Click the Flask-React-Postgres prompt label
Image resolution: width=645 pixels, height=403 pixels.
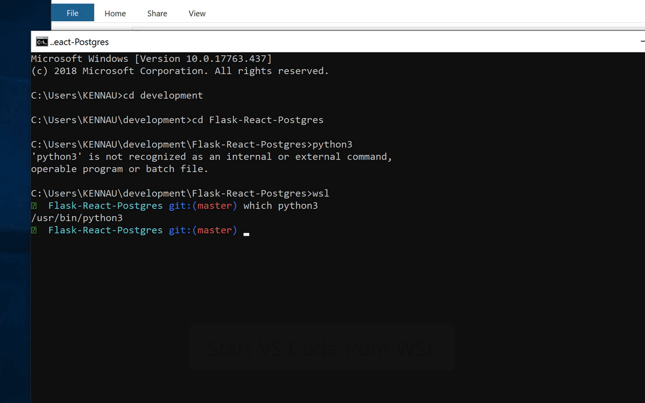pos(105,230)
